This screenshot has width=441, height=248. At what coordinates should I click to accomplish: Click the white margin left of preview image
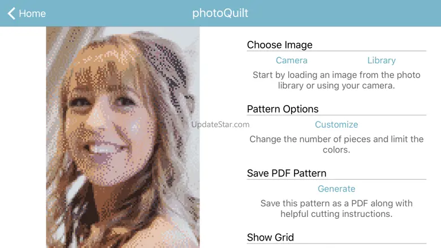[23, 137]
